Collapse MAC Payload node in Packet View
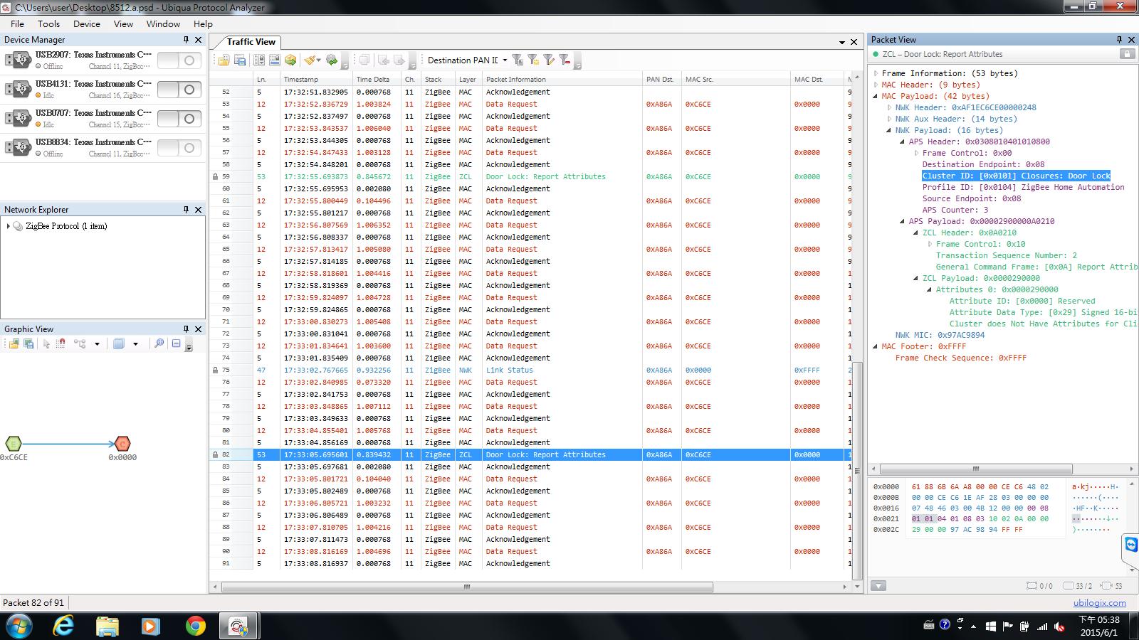 tap(876, 96)
